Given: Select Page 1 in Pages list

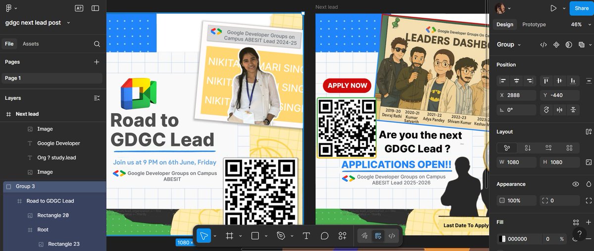Looking at the screenshot, I should (52, 78).
